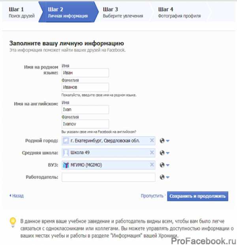Image resolution: width=237 pixels, height=245 pixels.
Task: Select Шаг 4 Фотография профиля step
Action: tap(179, 12)
